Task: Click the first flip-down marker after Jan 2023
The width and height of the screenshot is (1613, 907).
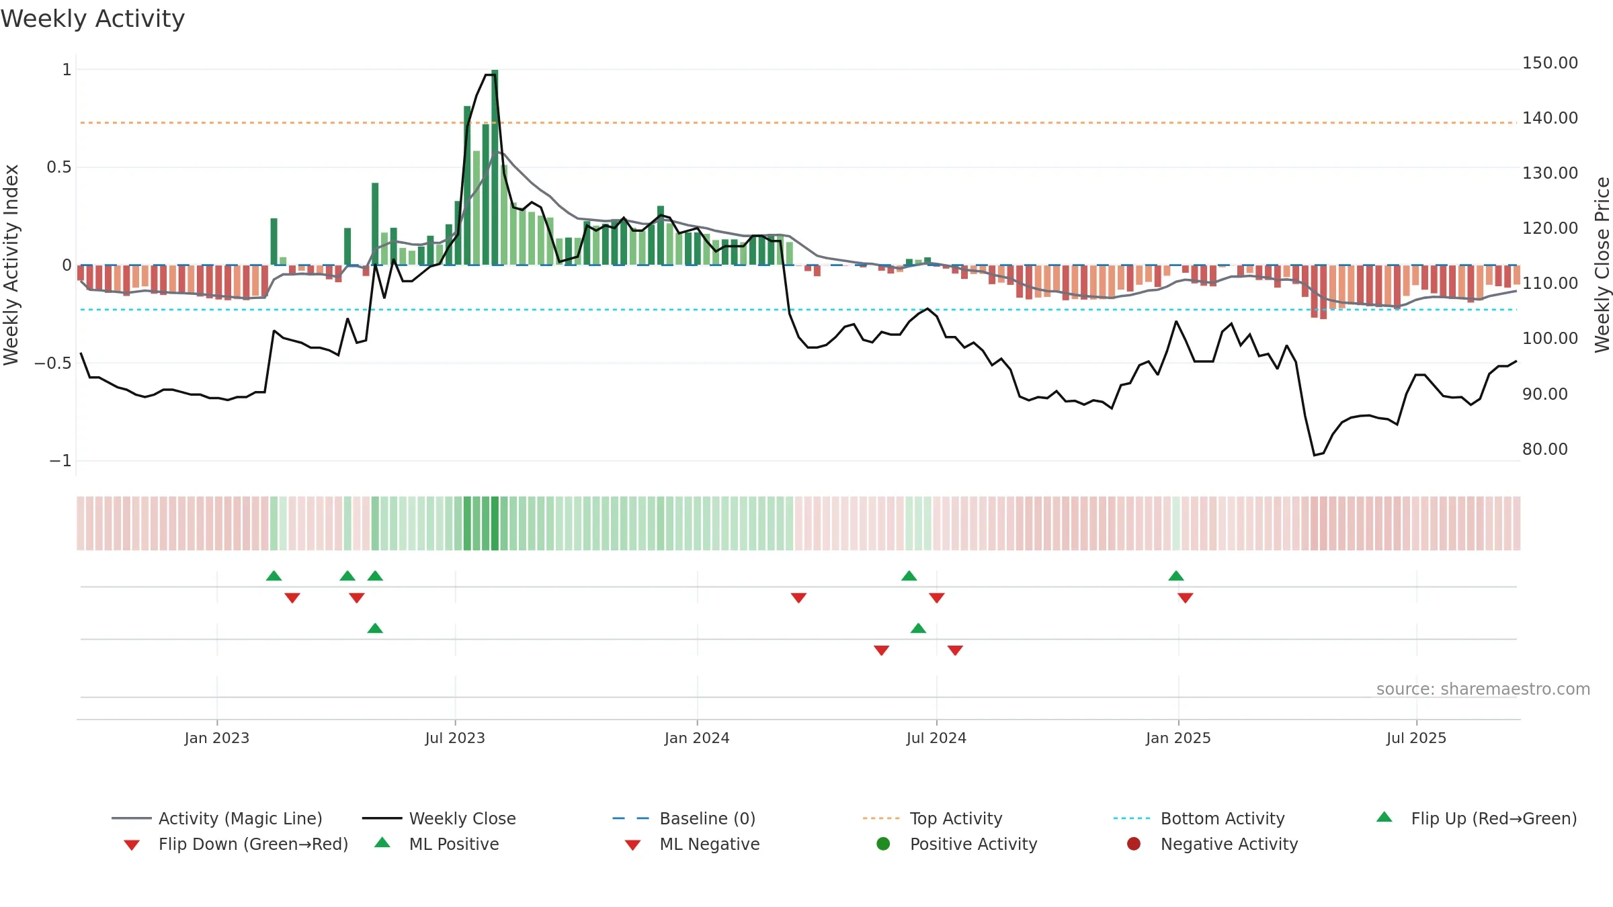Action: click(292, 598)
